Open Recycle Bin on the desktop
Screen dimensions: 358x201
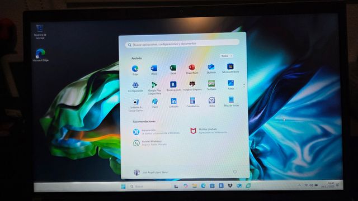click(40, 32)
